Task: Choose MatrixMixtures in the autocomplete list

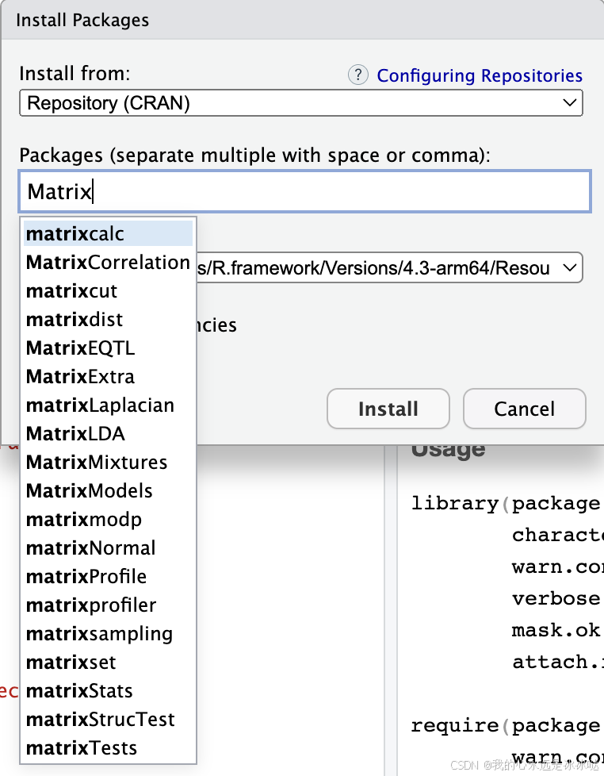Action: (x=109, y=463)
